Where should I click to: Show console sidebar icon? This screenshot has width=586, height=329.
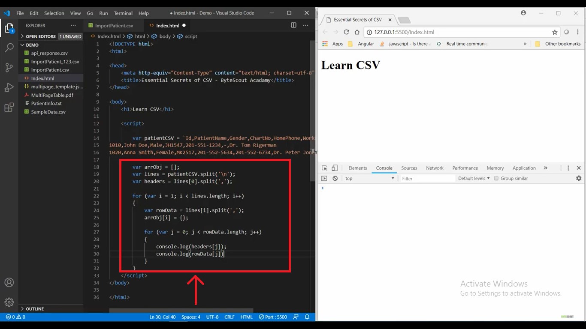[324, 178]
